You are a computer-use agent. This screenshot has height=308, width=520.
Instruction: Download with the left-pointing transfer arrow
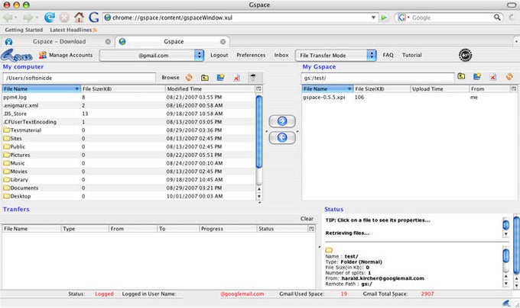(282, 137)
